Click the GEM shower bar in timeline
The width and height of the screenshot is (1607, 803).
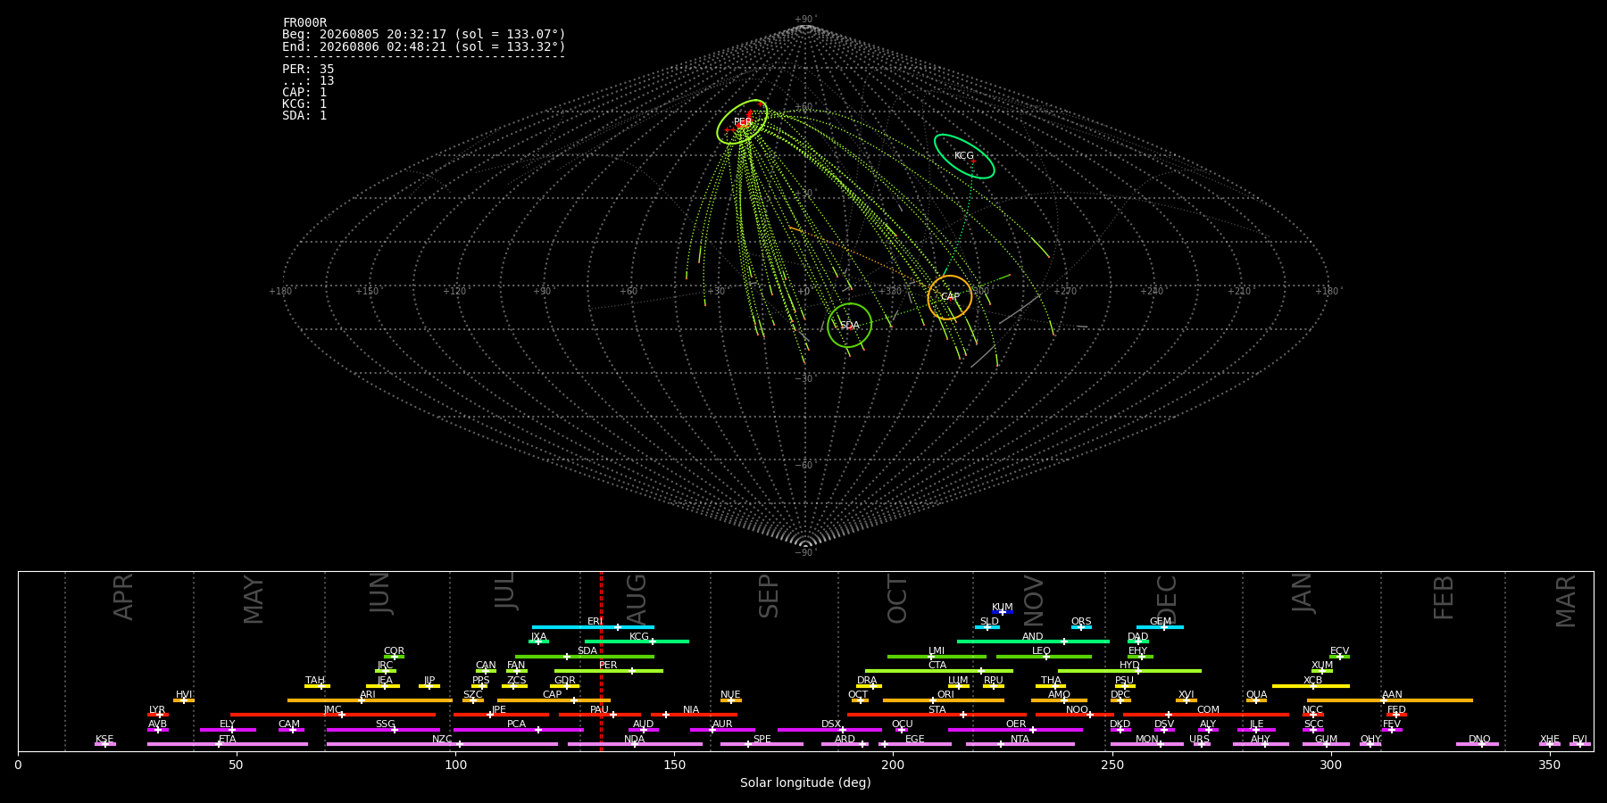click(x=1160, y=627)
